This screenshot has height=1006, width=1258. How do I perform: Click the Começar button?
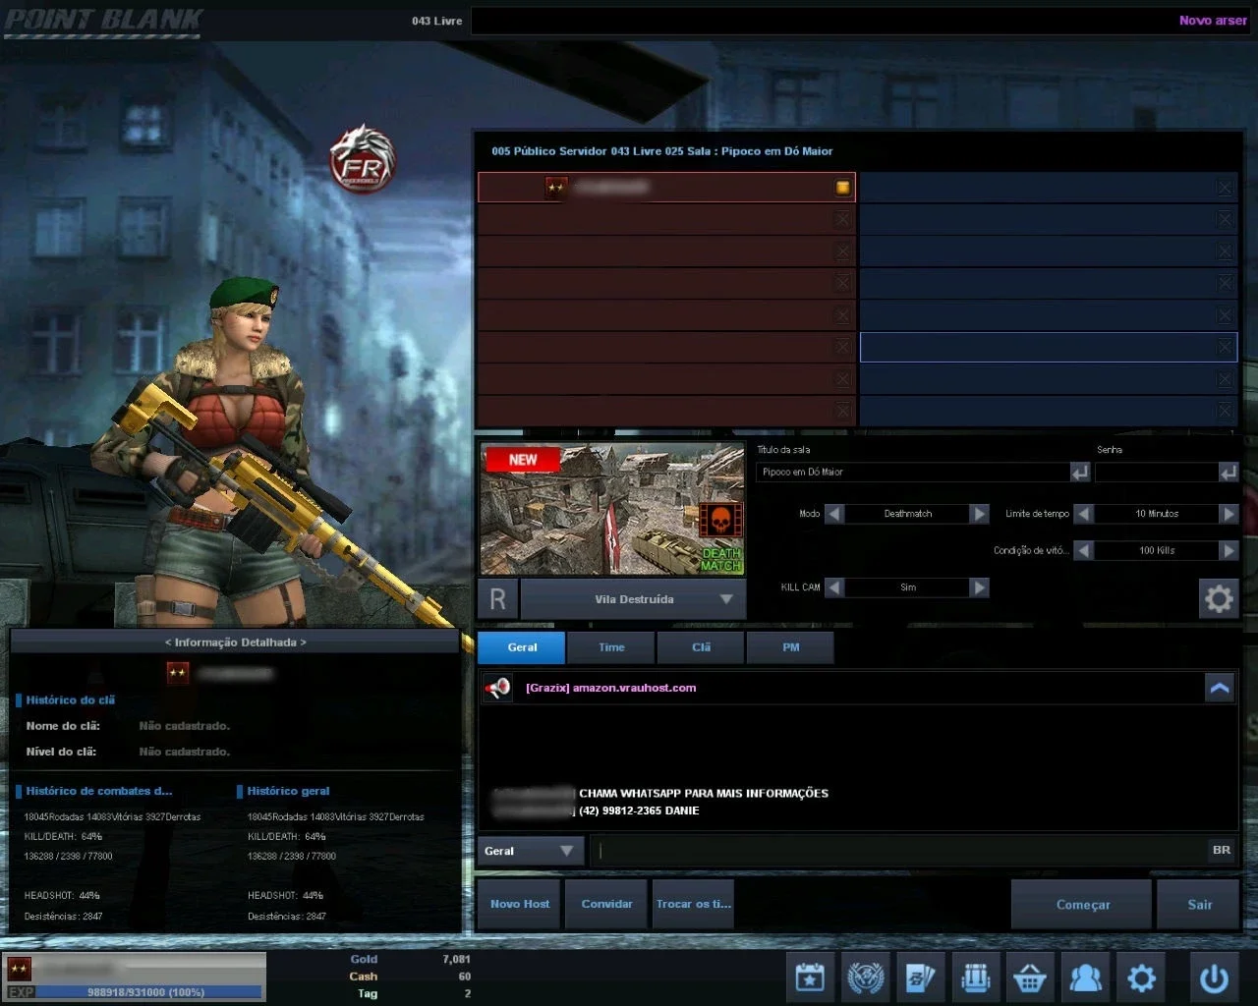tap(1082, 904)
